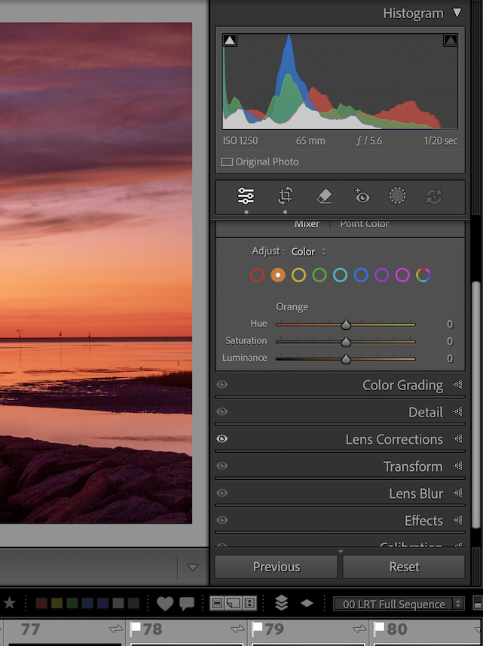Select the active Orange color channel circle
This screenshot has height=646, width=483.
(x=278, y=275)
